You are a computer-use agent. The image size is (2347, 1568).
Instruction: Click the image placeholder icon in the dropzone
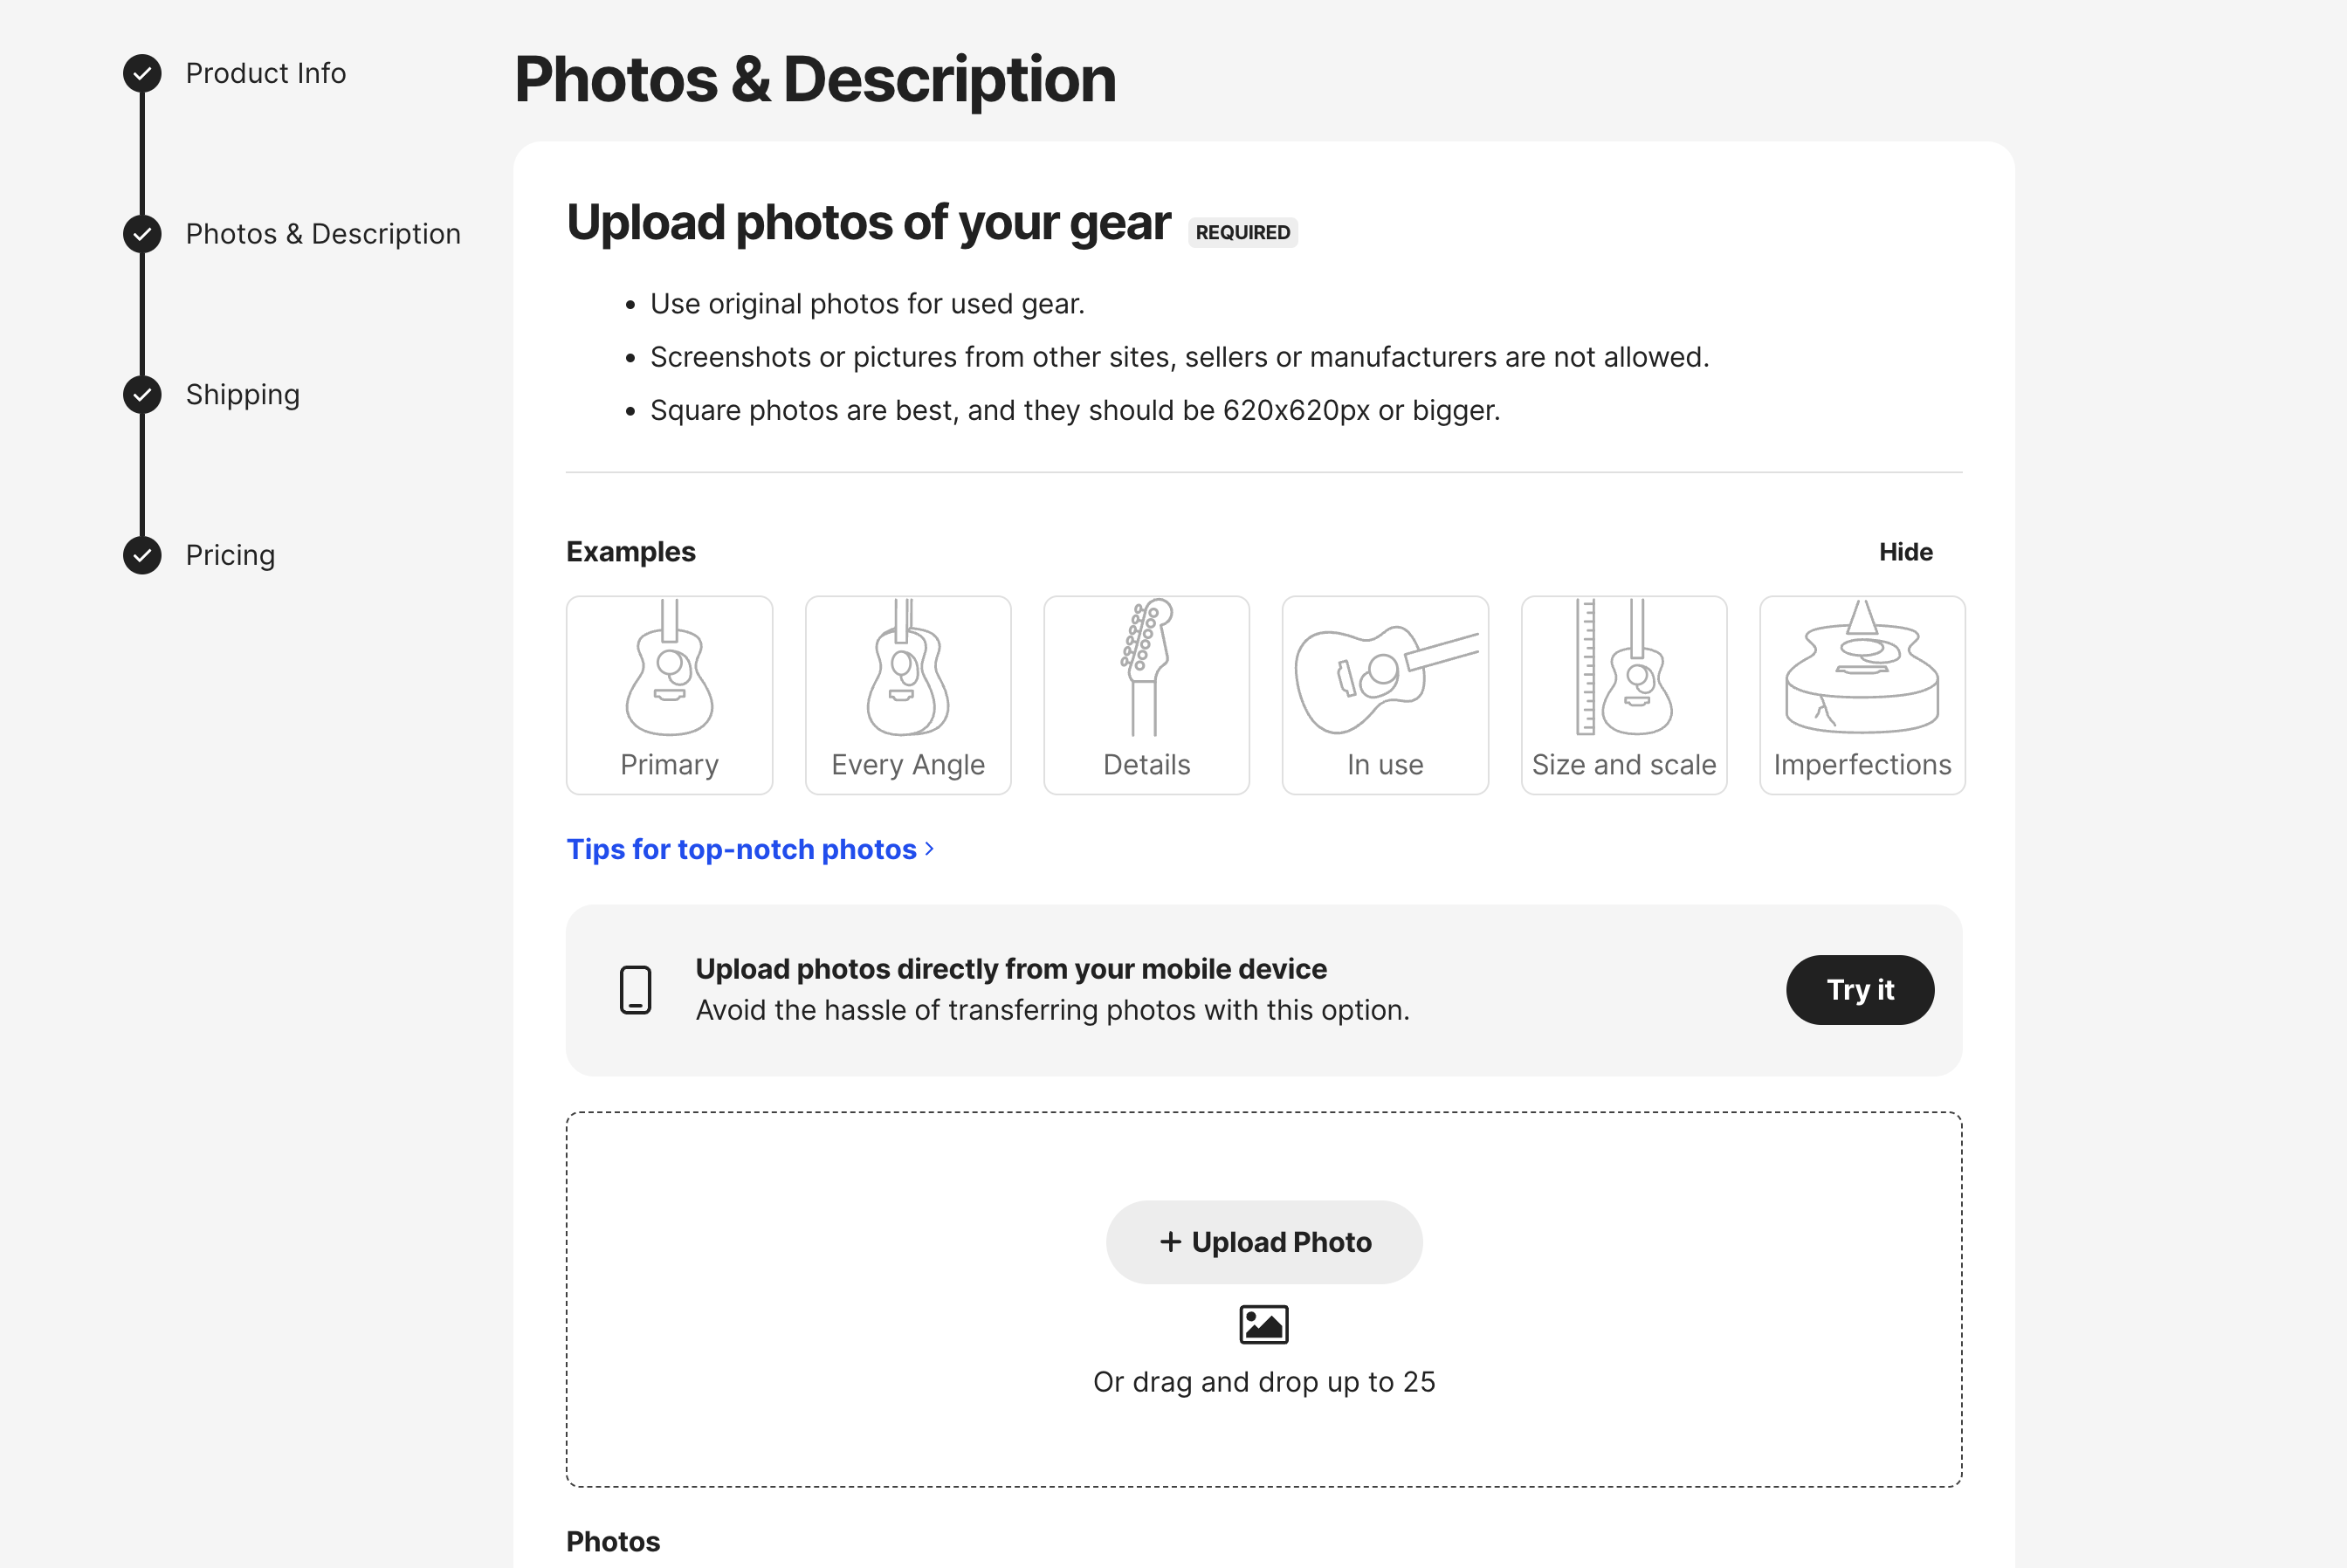click(x=1263, y=1323)
